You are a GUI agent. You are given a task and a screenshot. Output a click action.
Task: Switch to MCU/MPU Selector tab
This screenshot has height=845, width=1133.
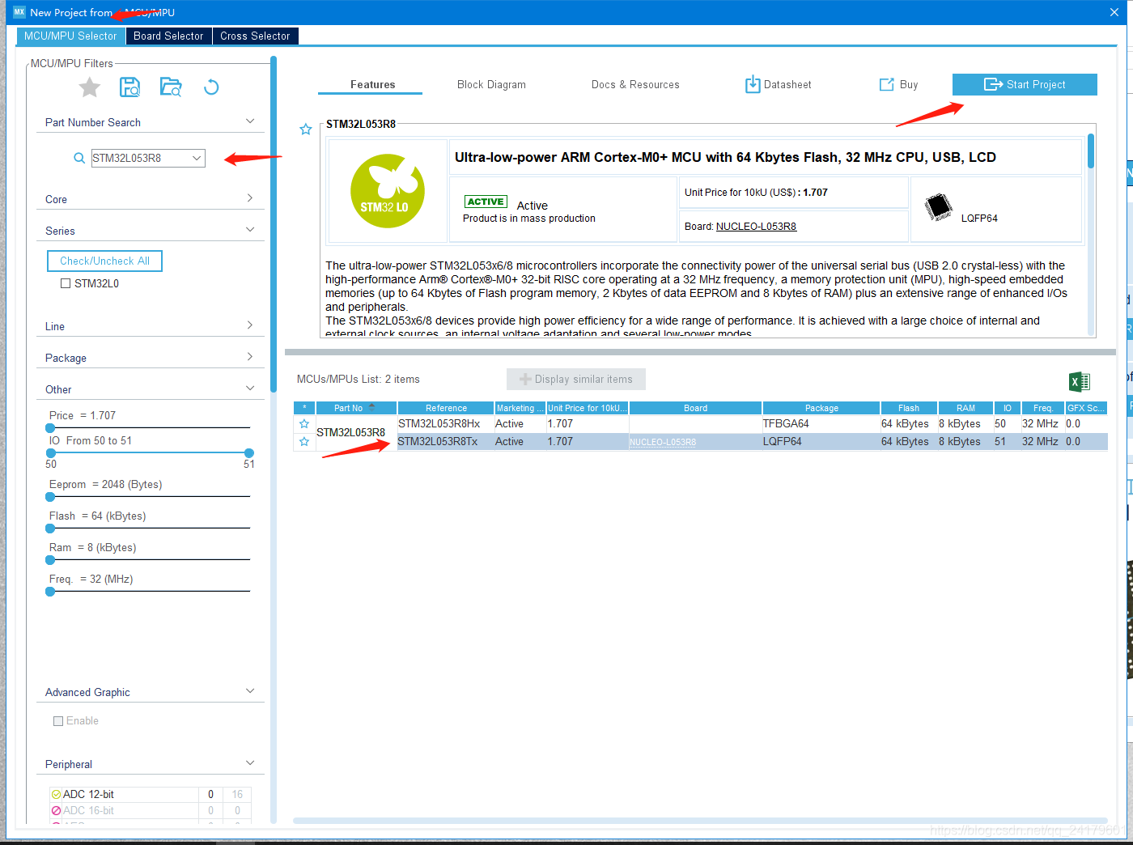[70, 36]
